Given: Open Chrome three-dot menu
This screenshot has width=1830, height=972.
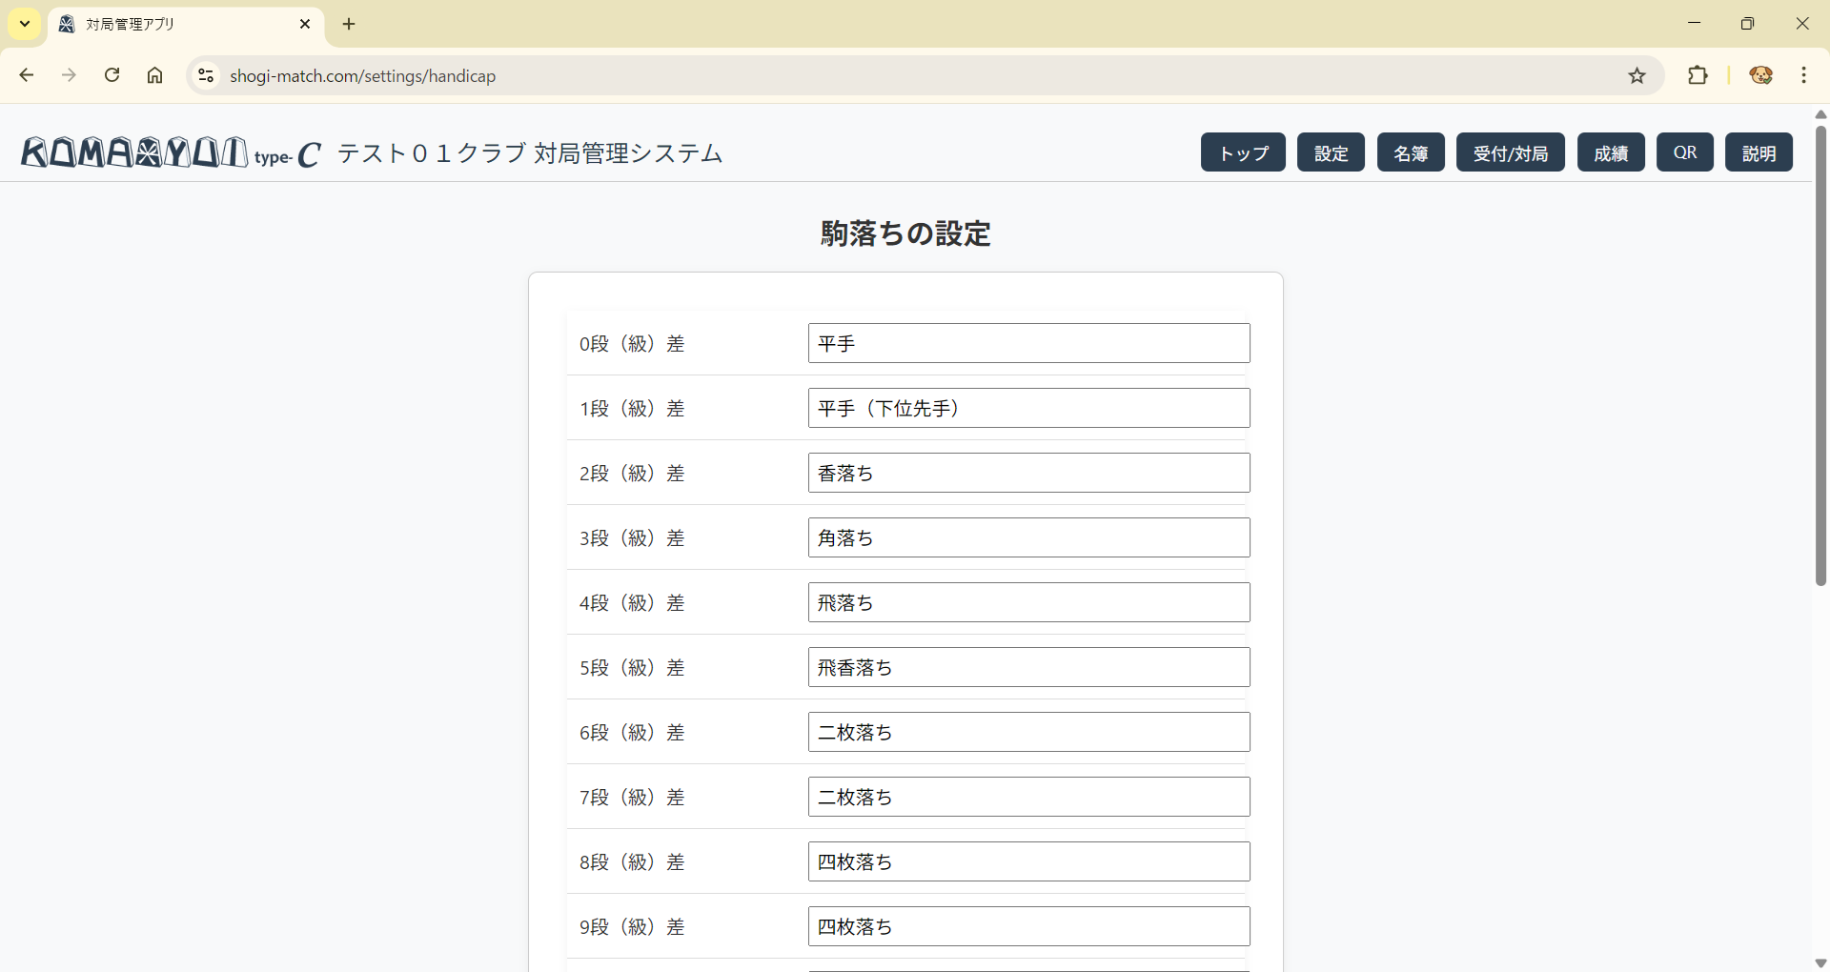Looking at the screenshot, I should [x=1803, y=75].
